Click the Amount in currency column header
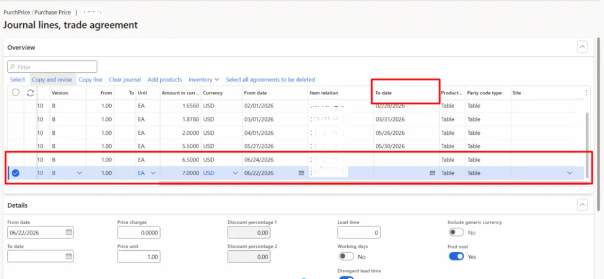Viewport: 604px width, 279px height. pyautogui.click(x=180, y=93)
